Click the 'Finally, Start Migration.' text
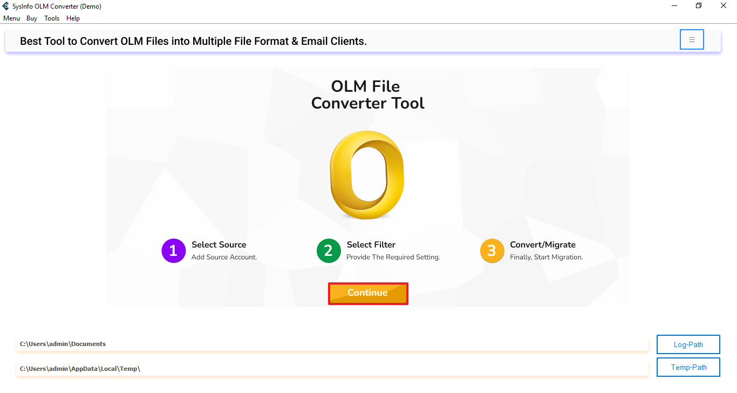Viewport: 737px width, 393px height. pyautogui.click(x=547, y=257)
